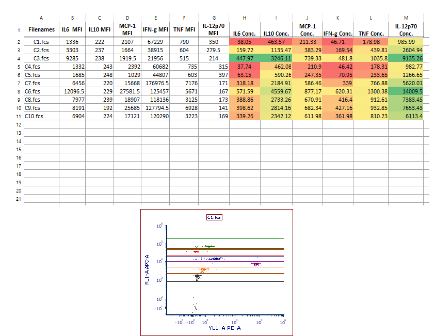
Task: Select column M header
Action: tap(406, 18)
